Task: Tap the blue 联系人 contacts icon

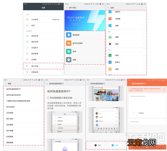Action: click(x=110, y=62)
